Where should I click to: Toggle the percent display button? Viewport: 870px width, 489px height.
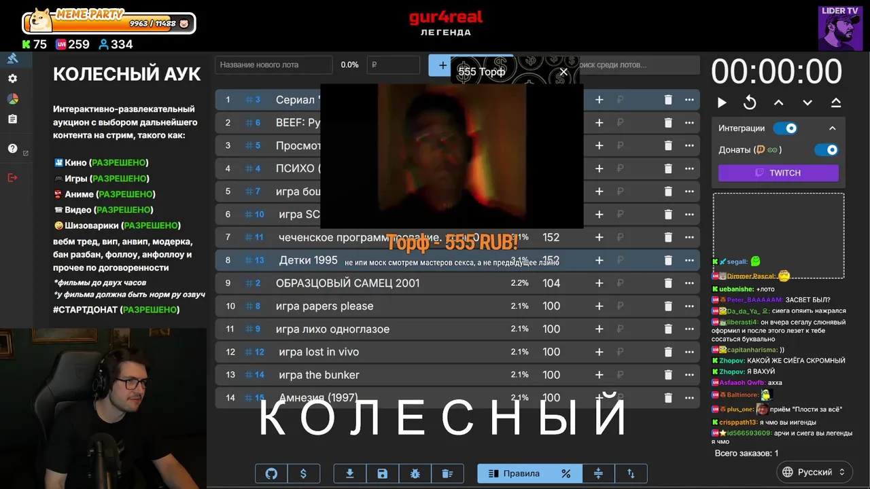565,473
